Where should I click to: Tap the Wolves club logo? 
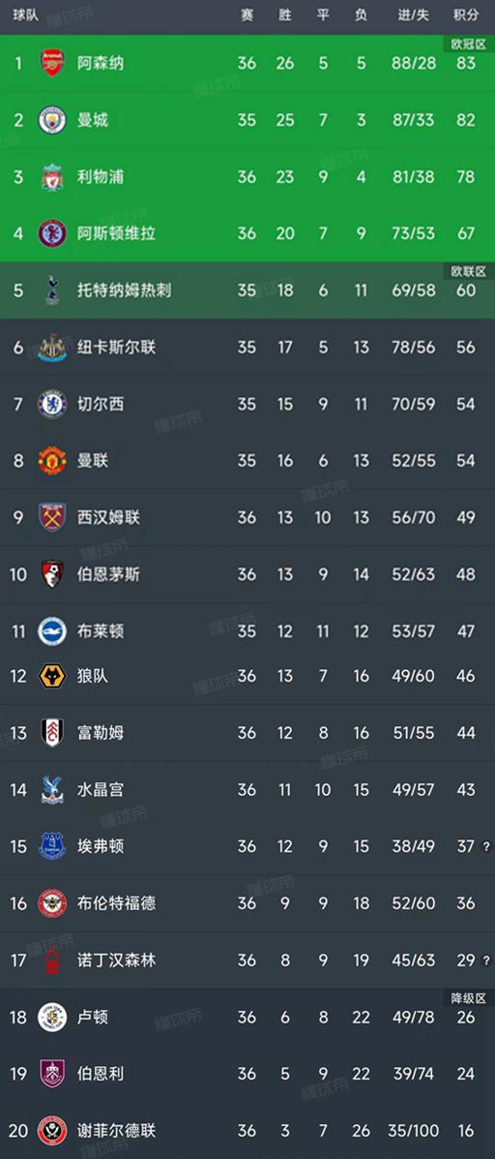coord(52,676)
